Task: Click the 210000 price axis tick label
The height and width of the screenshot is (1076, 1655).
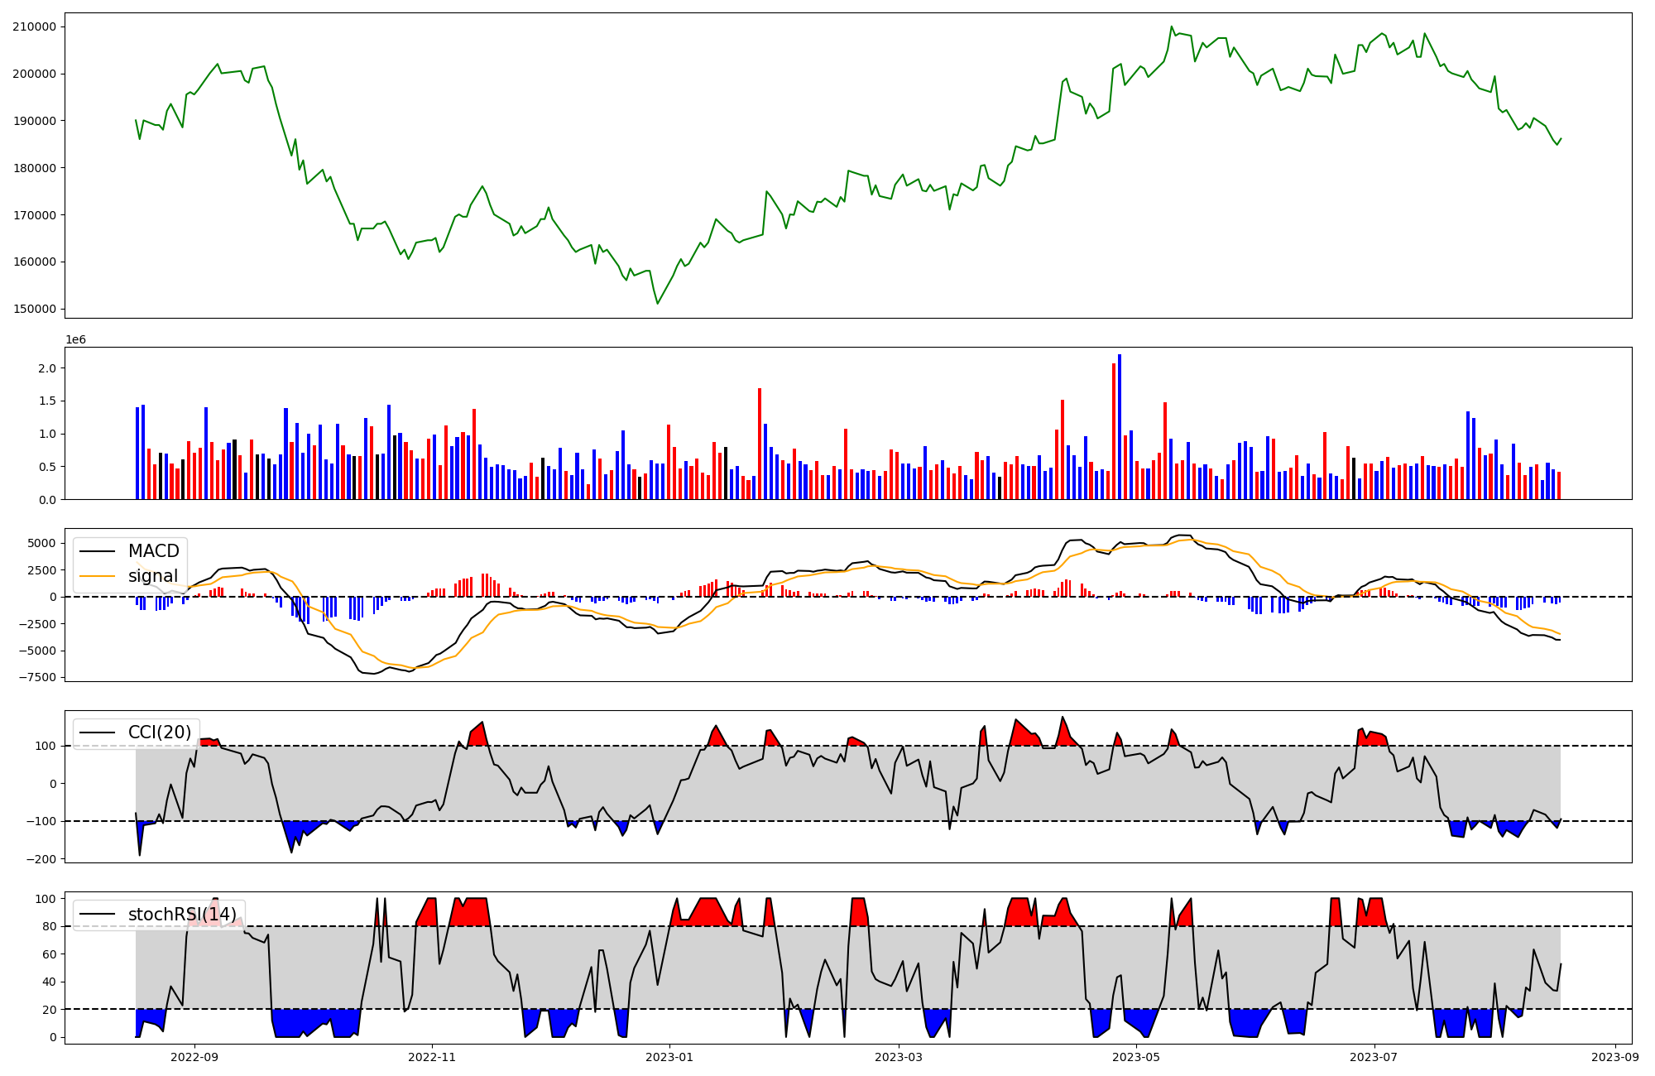Action: 34,26
